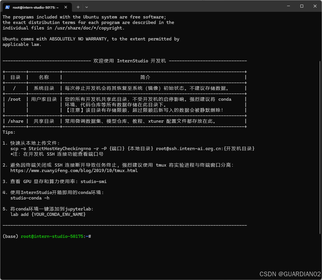Minimize the Windows Terminal window
Viewport: 322px width, 280px height.
(x=288, y=6)
